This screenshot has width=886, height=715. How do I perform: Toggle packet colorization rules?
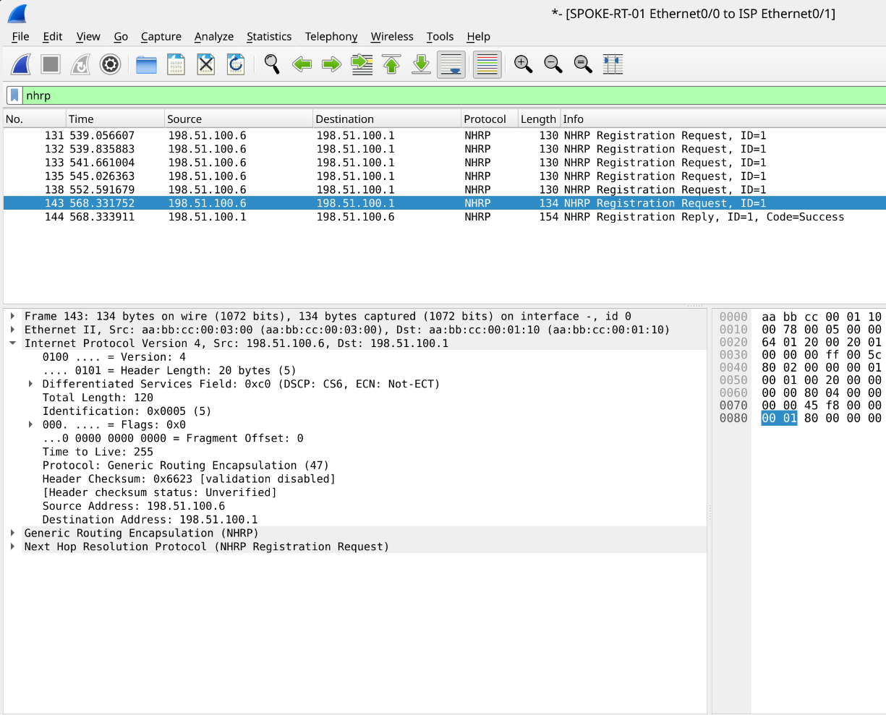[x=487, y=64]
